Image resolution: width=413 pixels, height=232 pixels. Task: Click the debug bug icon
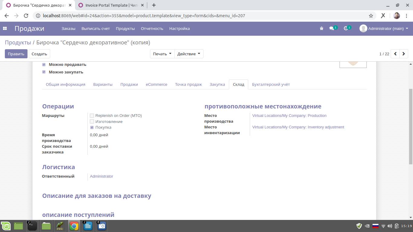pyautogui.click(x=321, y=28)
